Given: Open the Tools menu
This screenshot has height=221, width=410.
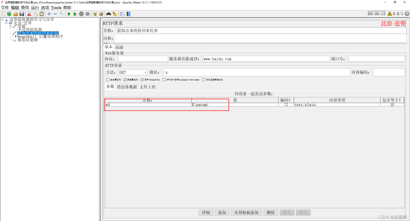Looking at the screenshot, I should click(x=56, y=8).
